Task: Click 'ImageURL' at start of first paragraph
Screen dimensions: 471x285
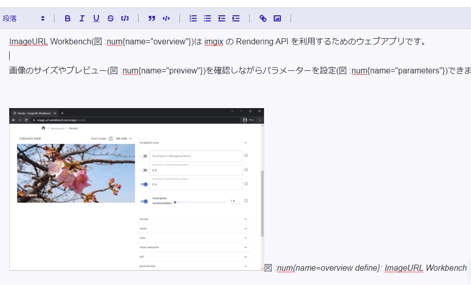Action: tap(28, 41)
